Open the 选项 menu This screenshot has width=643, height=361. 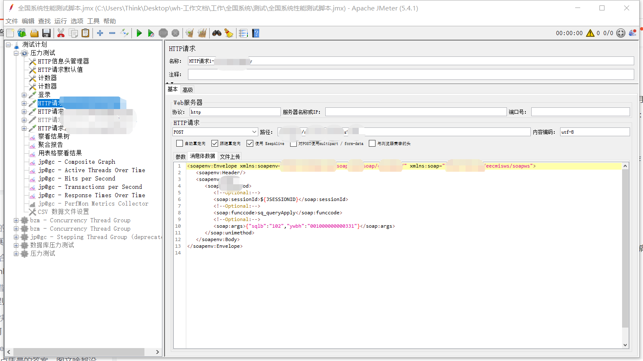click(x=77, y=21)
